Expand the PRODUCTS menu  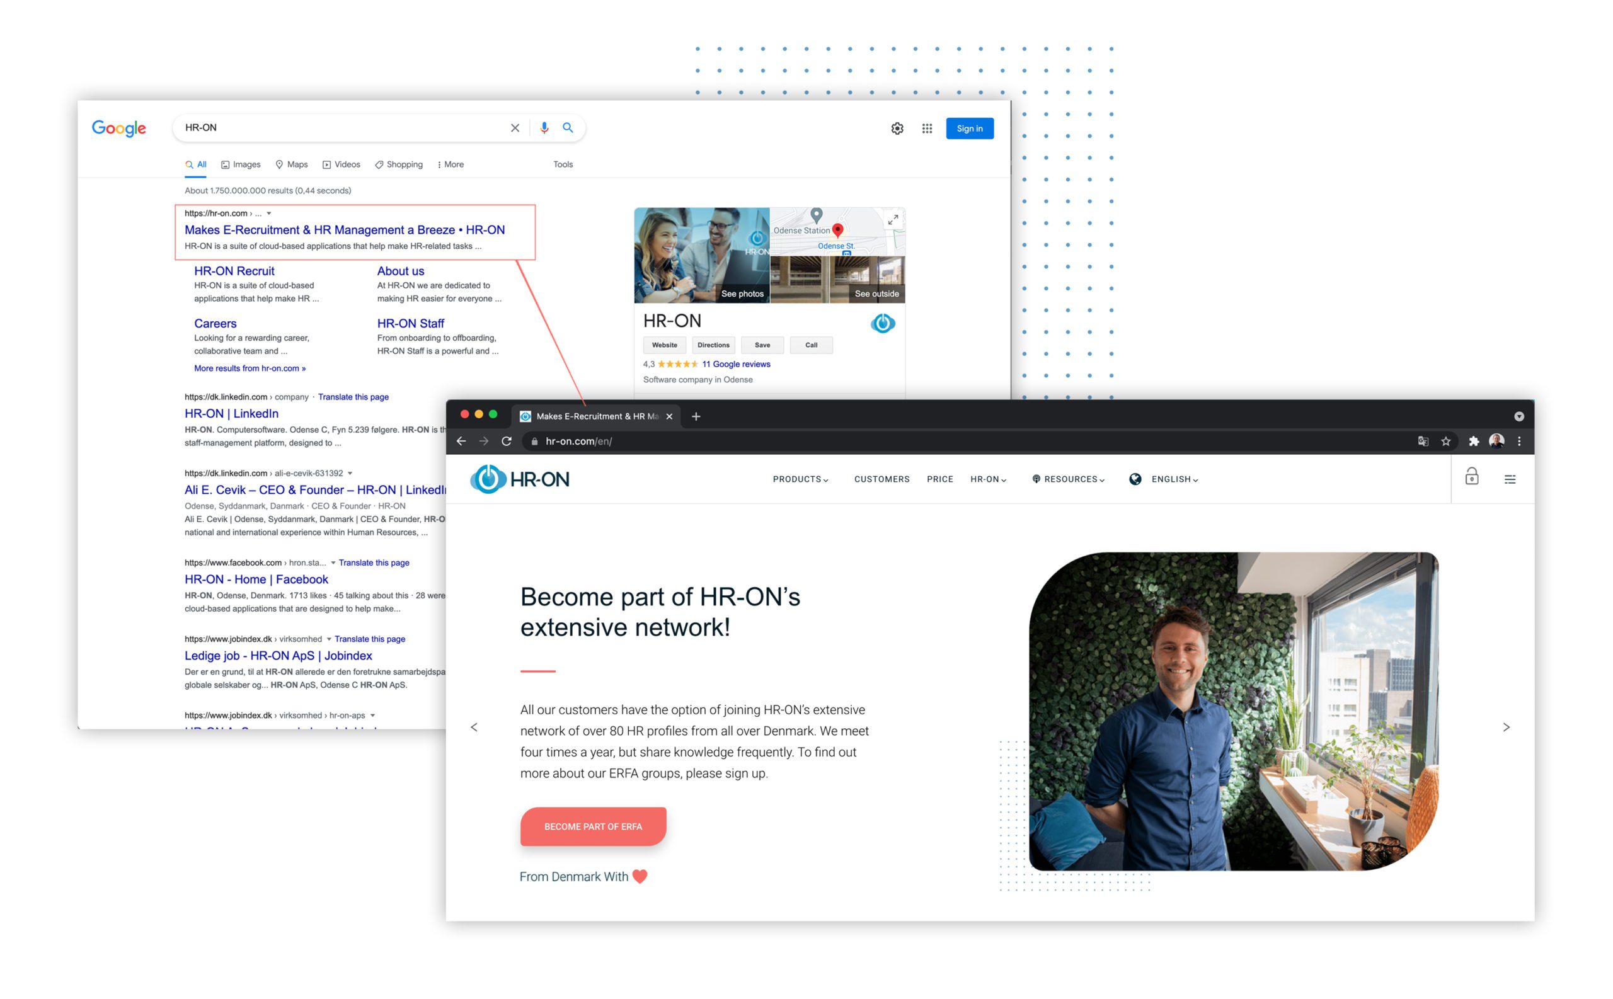800,479
